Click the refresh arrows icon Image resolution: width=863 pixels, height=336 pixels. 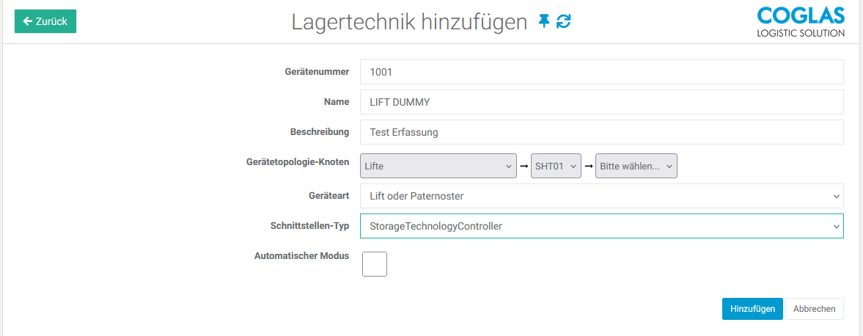tap(564, 21)
